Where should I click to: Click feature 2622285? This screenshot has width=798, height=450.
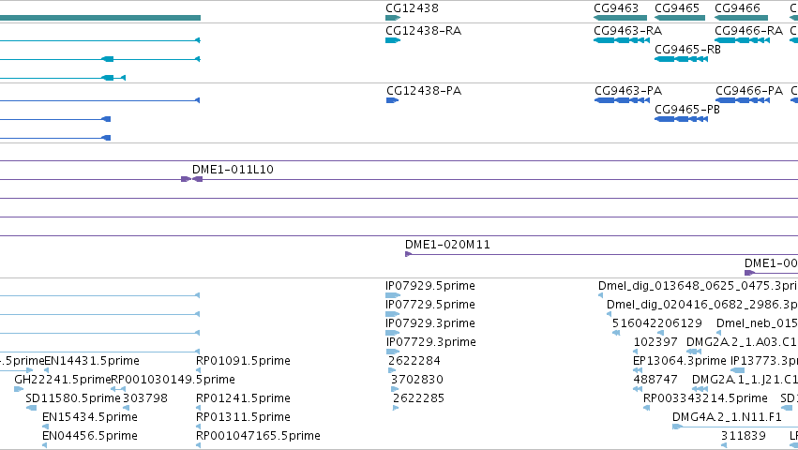[x=396, y=408]
